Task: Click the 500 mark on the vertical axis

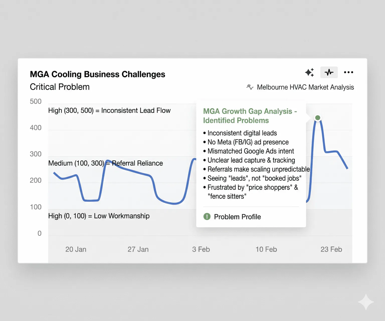Action: [x=35, y=101]
